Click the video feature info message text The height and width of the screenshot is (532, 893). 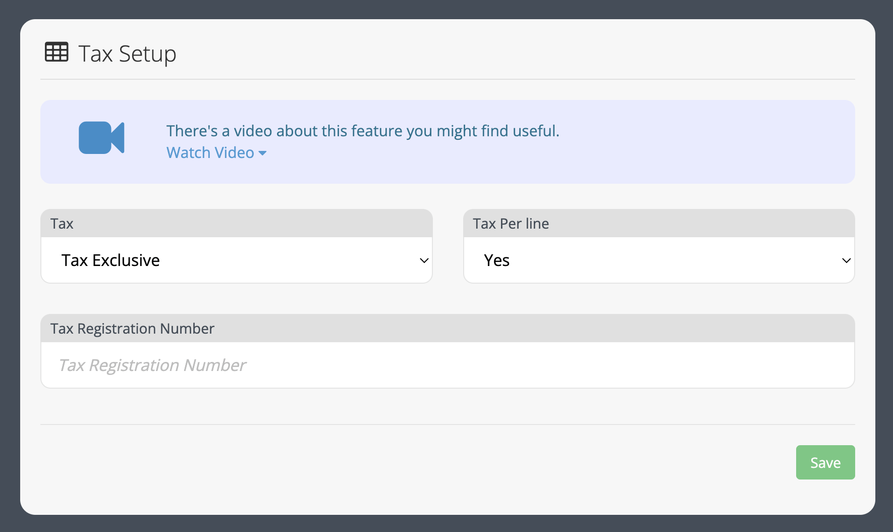[x=363, y=131]
